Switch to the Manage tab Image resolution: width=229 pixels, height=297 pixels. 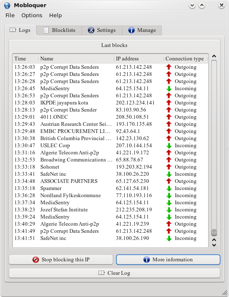tap(142, 30)
